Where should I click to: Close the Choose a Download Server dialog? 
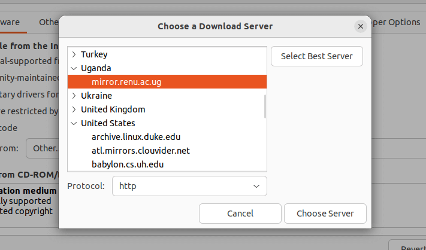360,26
